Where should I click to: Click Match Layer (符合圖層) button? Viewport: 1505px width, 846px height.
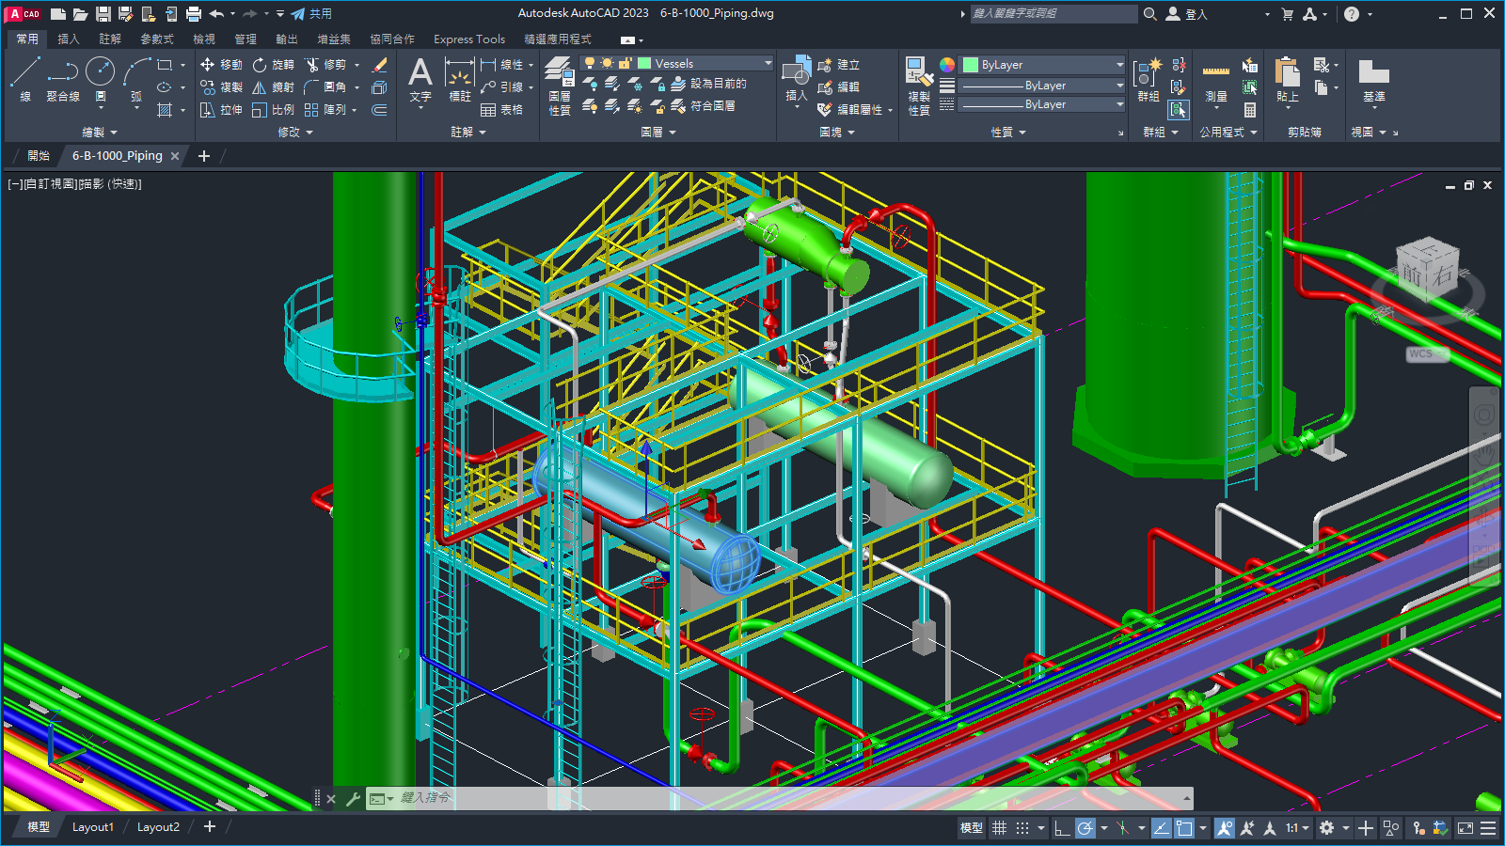(703, 106)
